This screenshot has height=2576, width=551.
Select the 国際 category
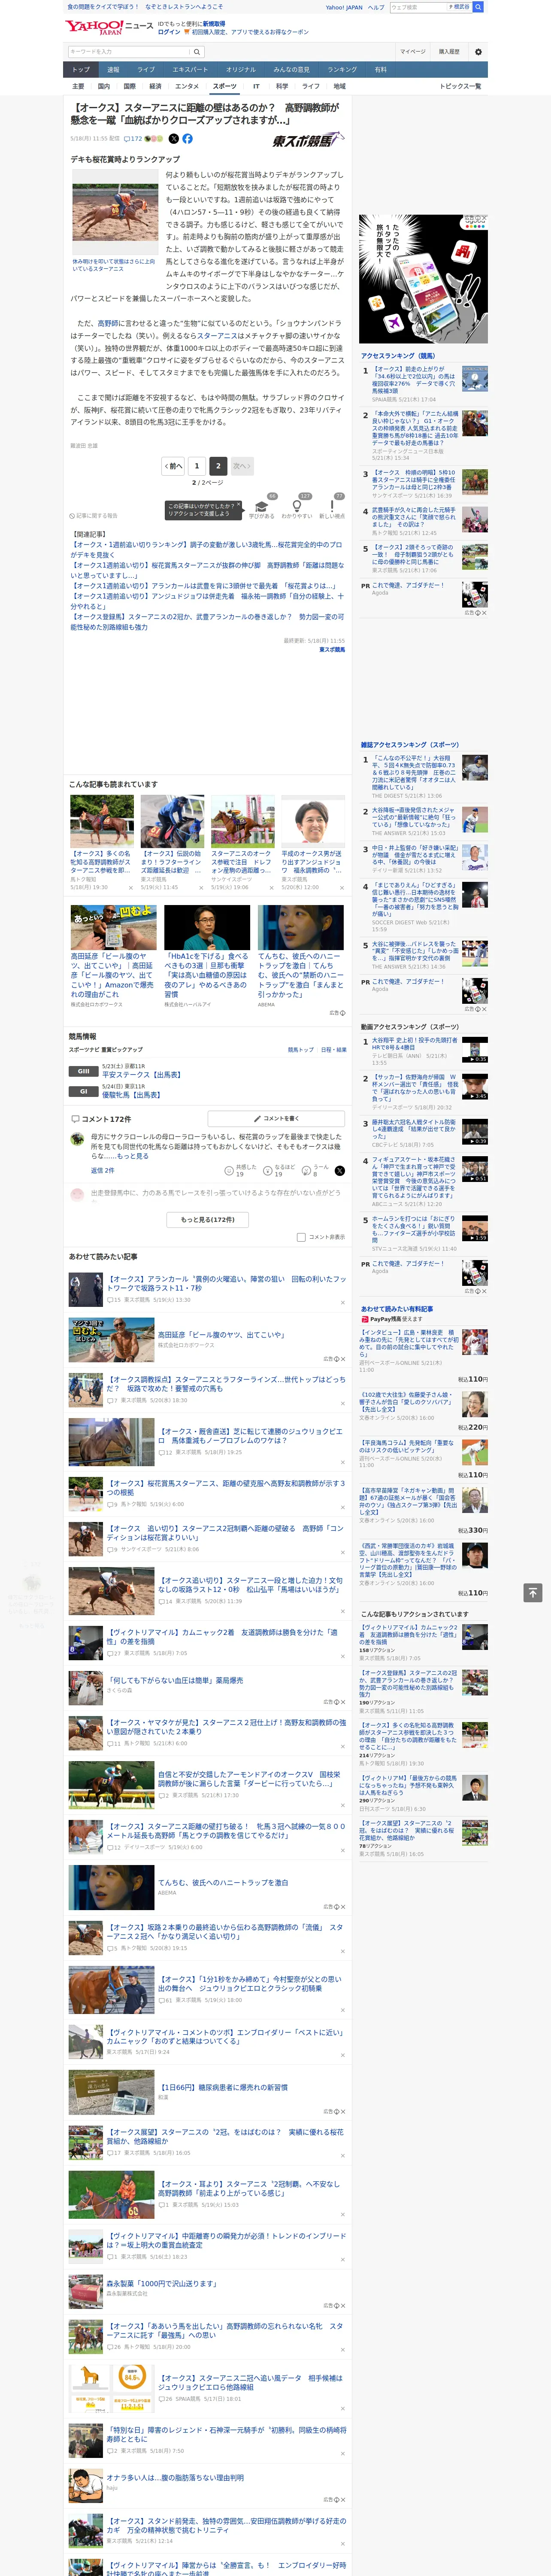[130, 87]
